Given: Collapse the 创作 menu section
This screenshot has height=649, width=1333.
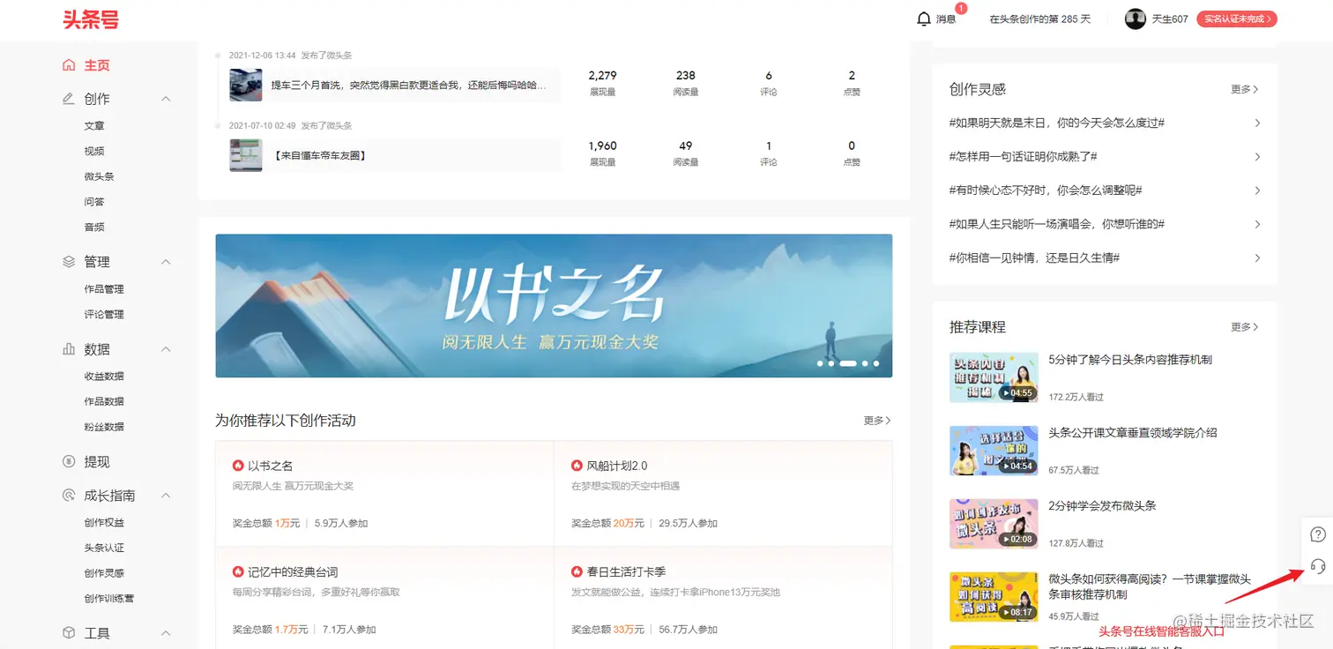Looking at the screenshot, I should coord(166,99).
